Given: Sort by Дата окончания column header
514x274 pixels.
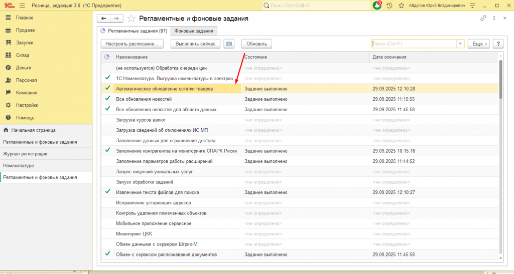Looking at the screenshot, I should (434, 57).
